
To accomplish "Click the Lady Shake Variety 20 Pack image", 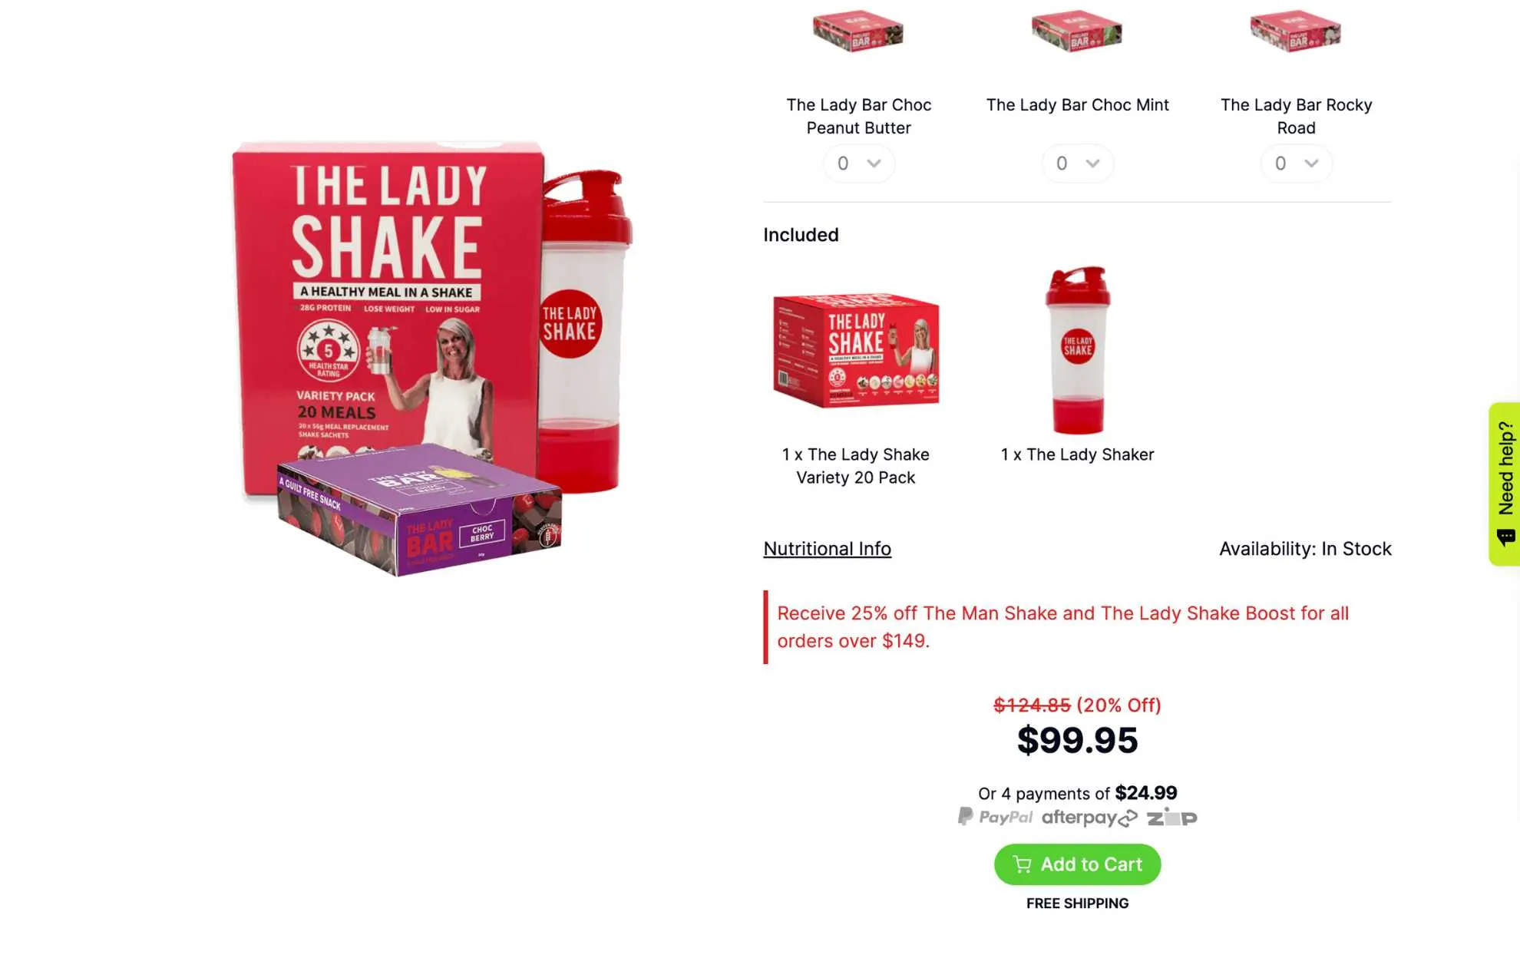I will click(x=856, y=350).
